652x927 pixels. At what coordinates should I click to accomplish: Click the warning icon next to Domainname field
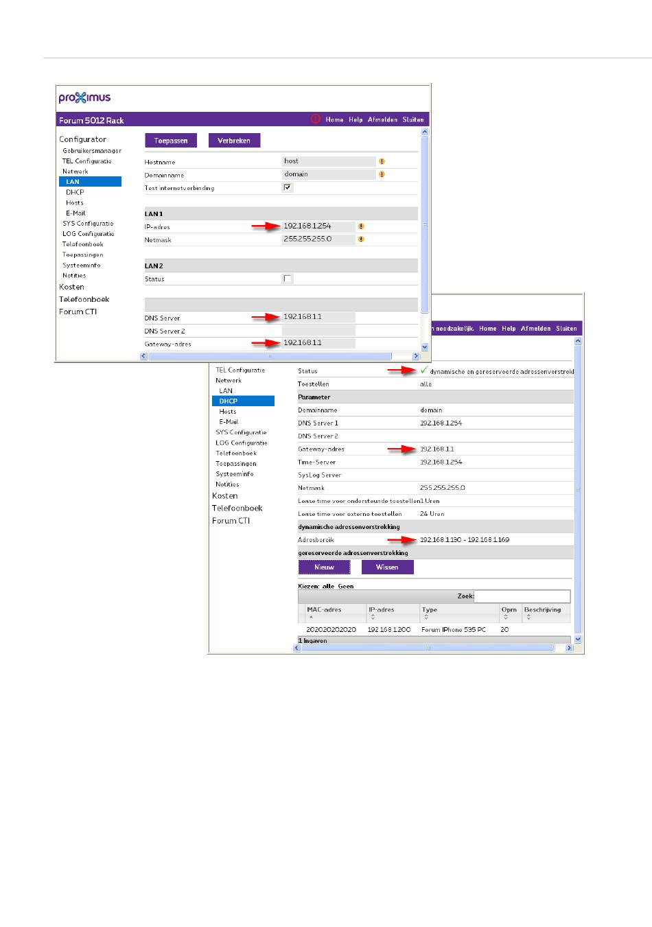coord(382,174)
